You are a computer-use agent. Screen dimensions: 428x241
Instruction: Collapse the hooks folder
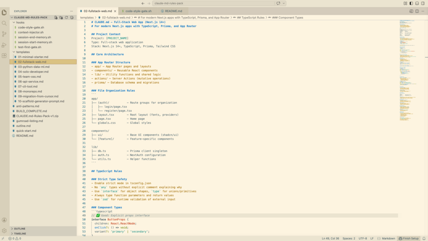(20, 23)
